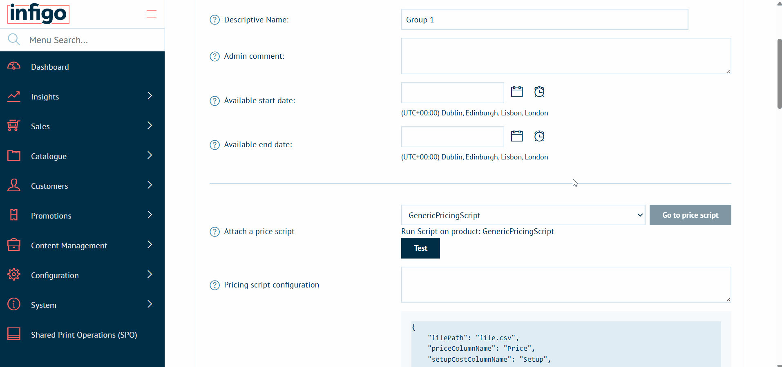Click the Descriptive Name field containing Group 1
782x367 pixels.
[545, 20]
